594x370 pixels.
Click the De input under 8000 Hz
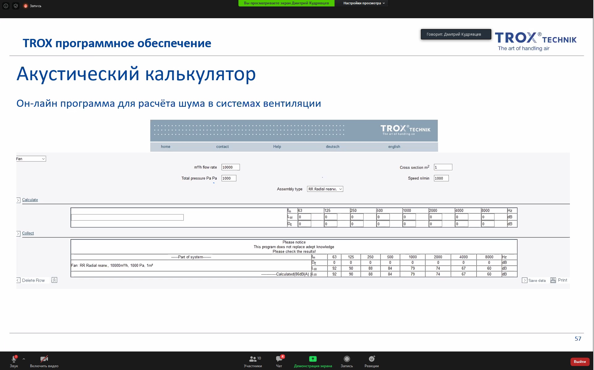[x=488, y=224]
